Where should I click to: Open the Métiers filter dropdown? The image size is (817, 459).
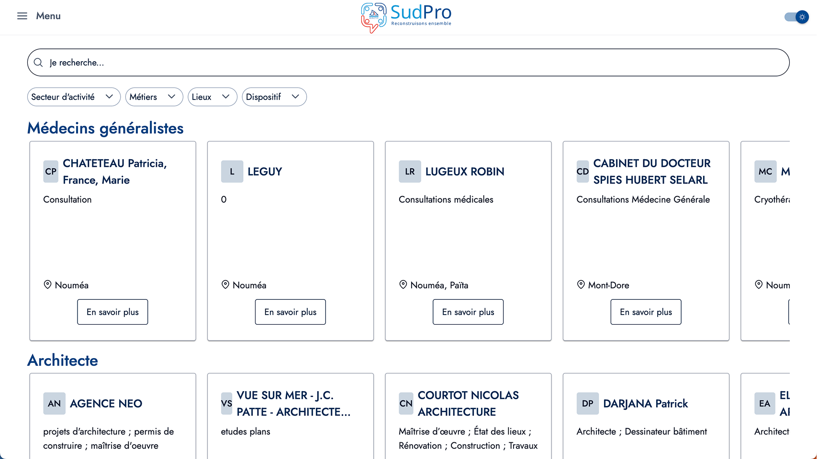pos(154,97)
